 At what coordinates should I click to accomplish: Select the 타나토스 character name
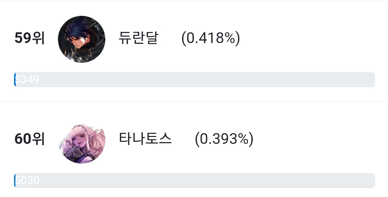145,139
